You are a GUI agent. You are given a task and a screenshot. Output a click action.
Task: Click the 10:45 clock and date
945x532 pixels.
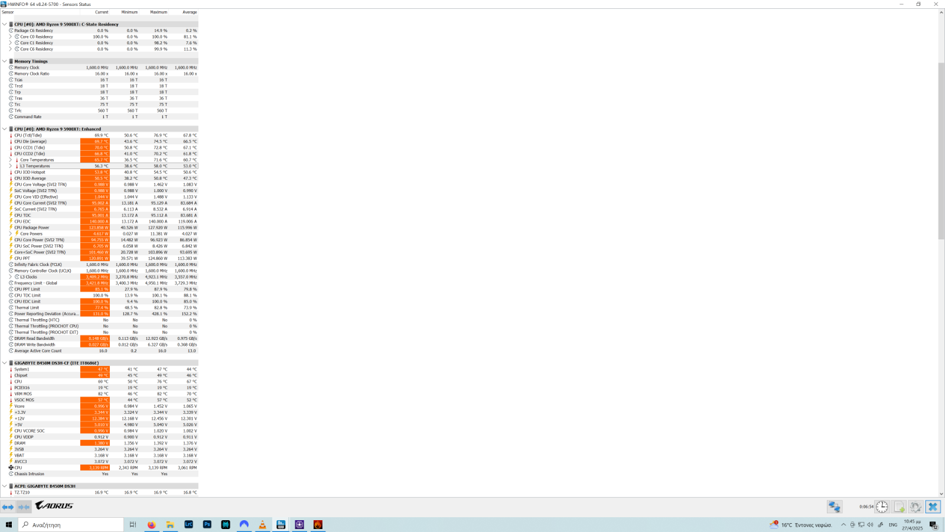click(913, 524)
